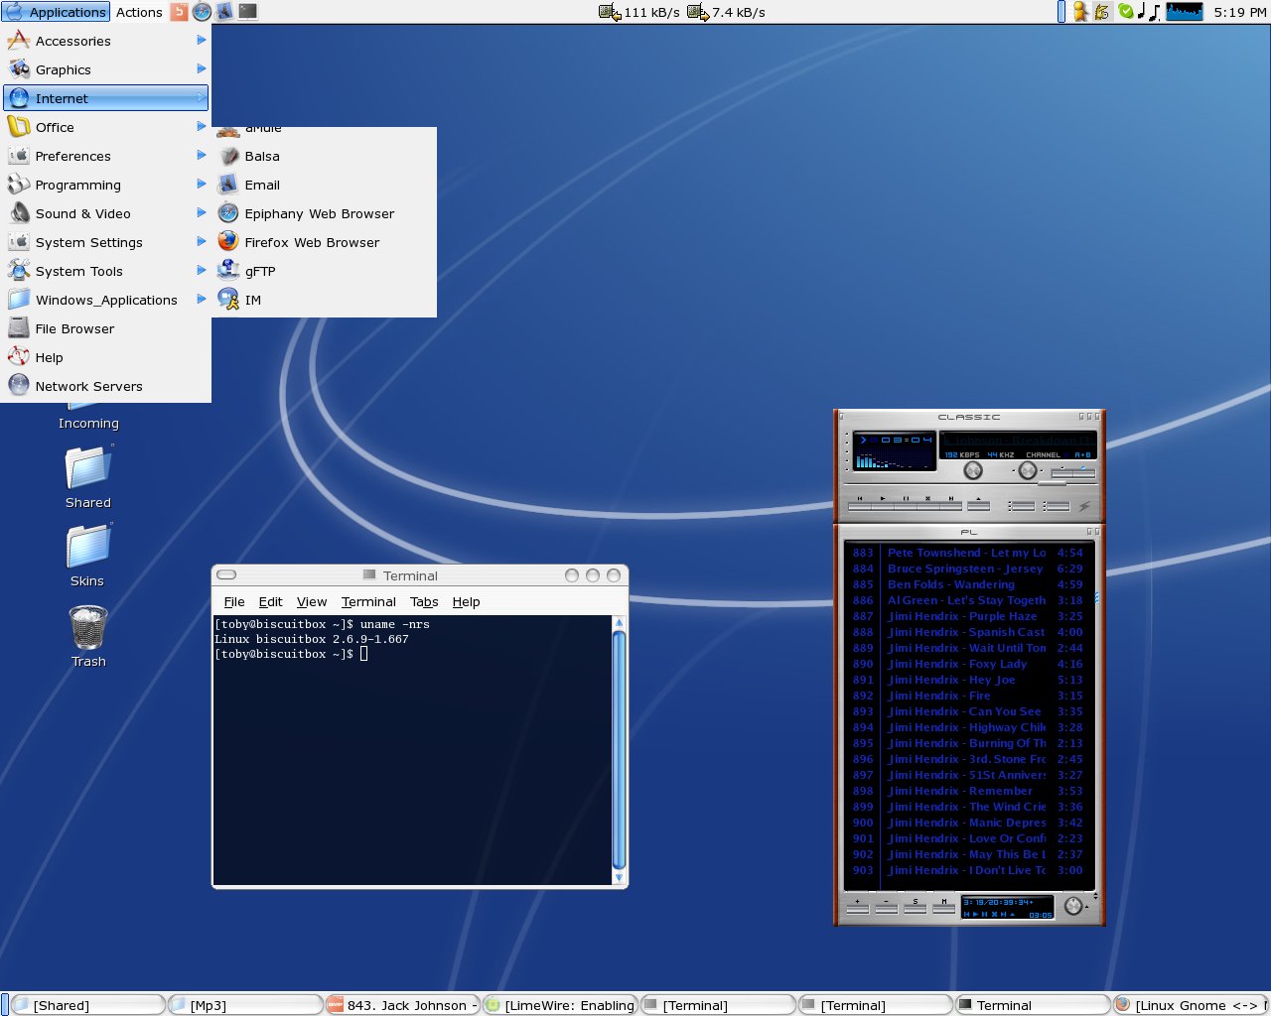Adjust balance knob in Classic player
The width and height of the screenshot is (1271, 1016).
[1028, 470]
